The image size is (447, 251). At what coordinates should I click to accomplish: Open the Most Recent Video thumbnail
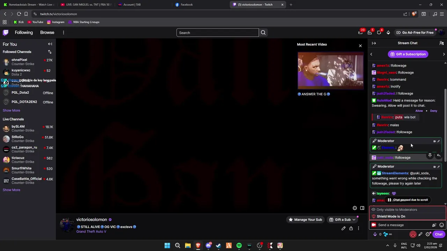[330, 70]
